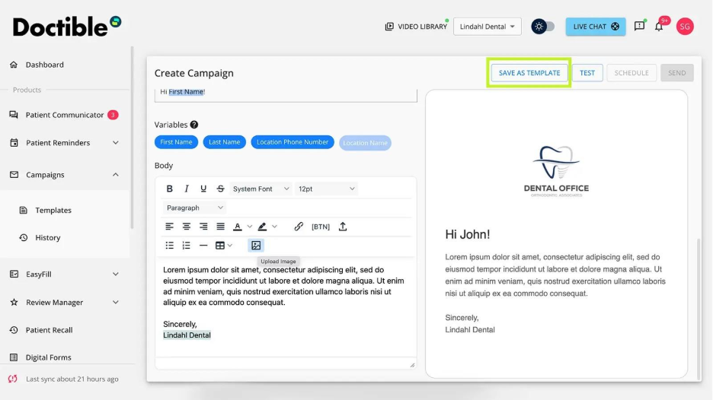Insert a horizontal line
The height and width of the screenshot is (400, 713).
coord(203,246)
